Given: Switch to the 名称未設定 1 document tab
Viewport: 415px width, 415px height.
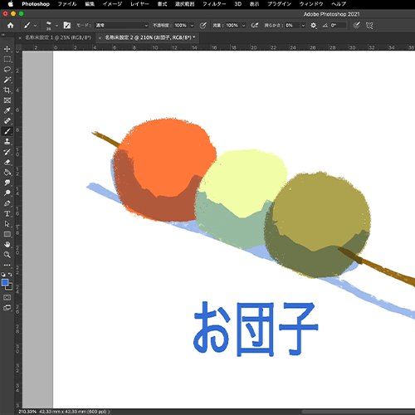Looking at the screenshot, I should 58,37.
